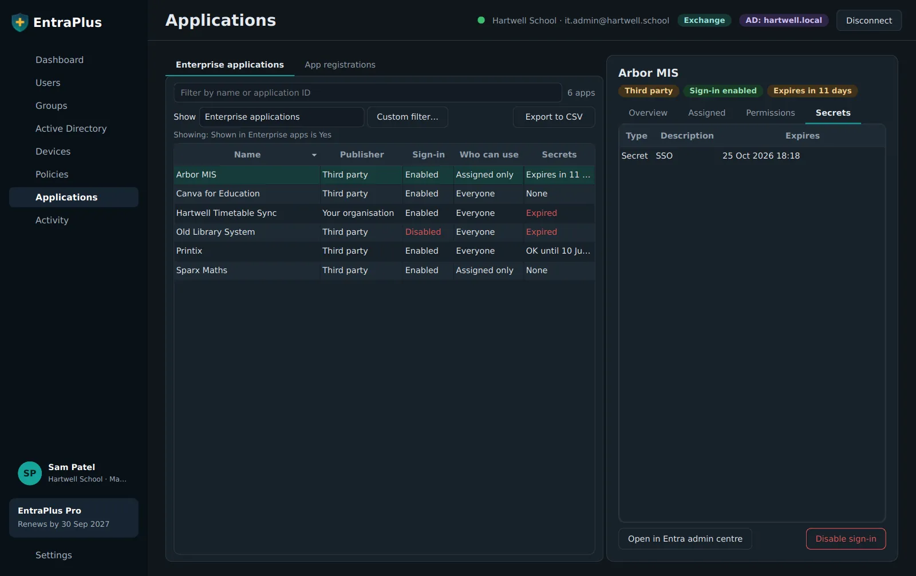Focus the Filter by name or application ID field
Viewport: 916px width, 576px height.
368,93
